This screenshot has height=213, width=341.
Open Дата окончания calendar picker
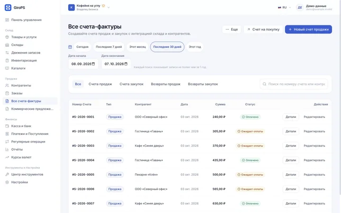coord(126,64)
